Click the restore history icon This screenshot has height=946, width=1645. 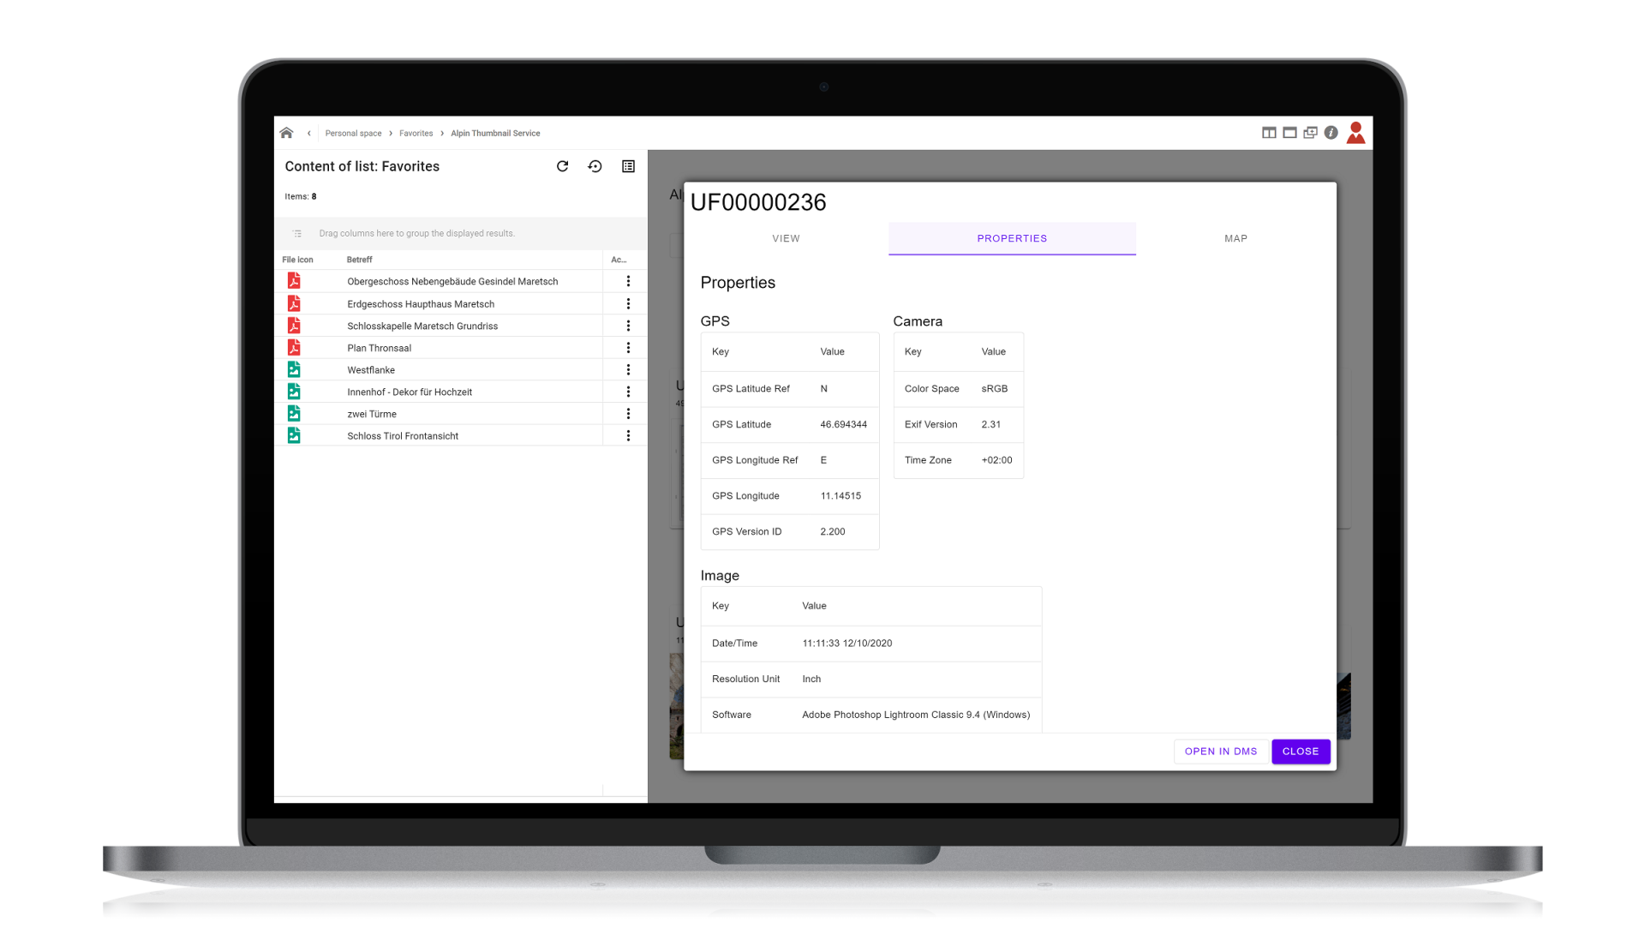[x=595, y=166]
